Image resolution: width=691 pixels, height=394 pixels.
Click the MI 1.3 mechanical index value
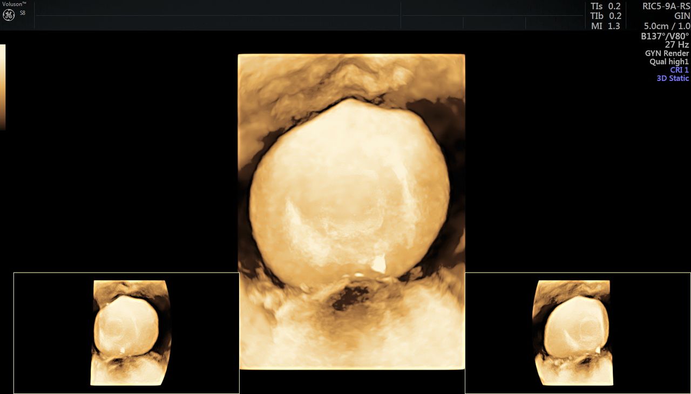point(605,26)
